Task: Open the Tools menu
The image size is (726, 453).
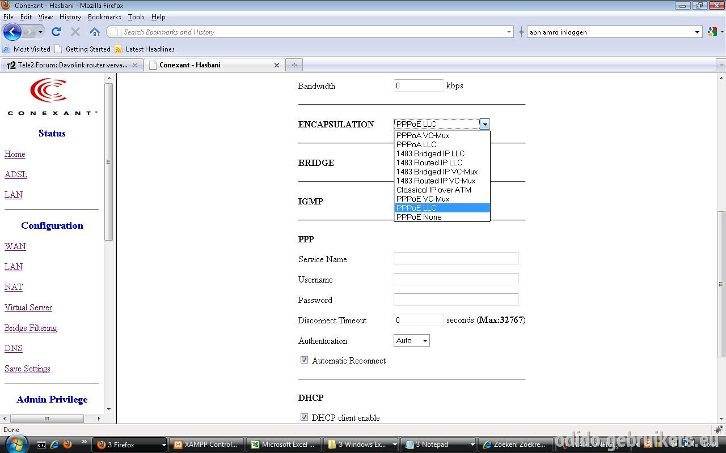Action: pyautogui.click(x=136, y=17)
